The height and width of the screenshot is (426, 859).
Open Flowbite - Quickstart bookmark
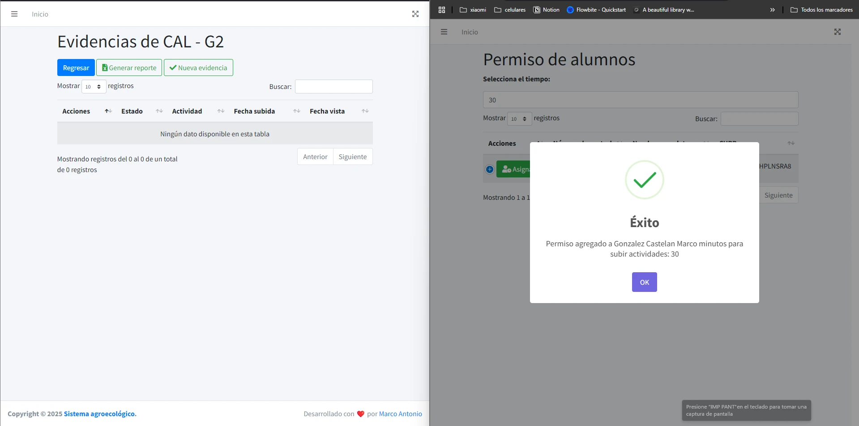(596, 9)
